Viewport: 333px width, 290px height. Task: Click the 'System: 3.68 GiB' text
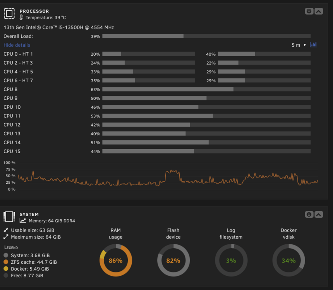(x=30, y=255)
